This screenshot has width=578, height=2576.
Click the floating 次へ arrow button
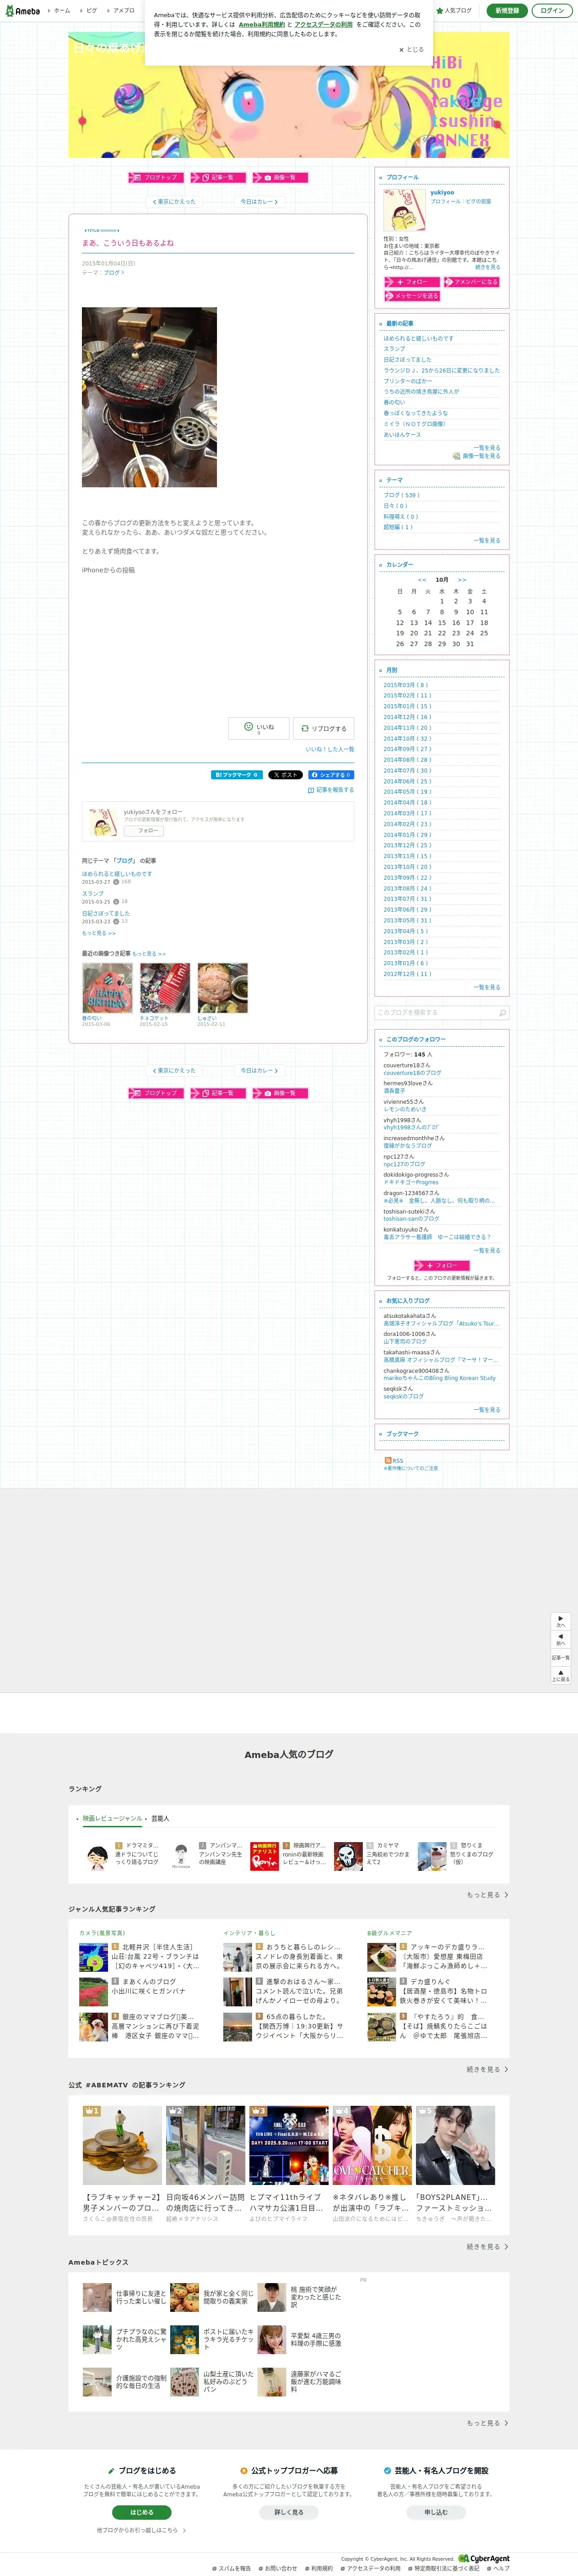coord(561,1621)
